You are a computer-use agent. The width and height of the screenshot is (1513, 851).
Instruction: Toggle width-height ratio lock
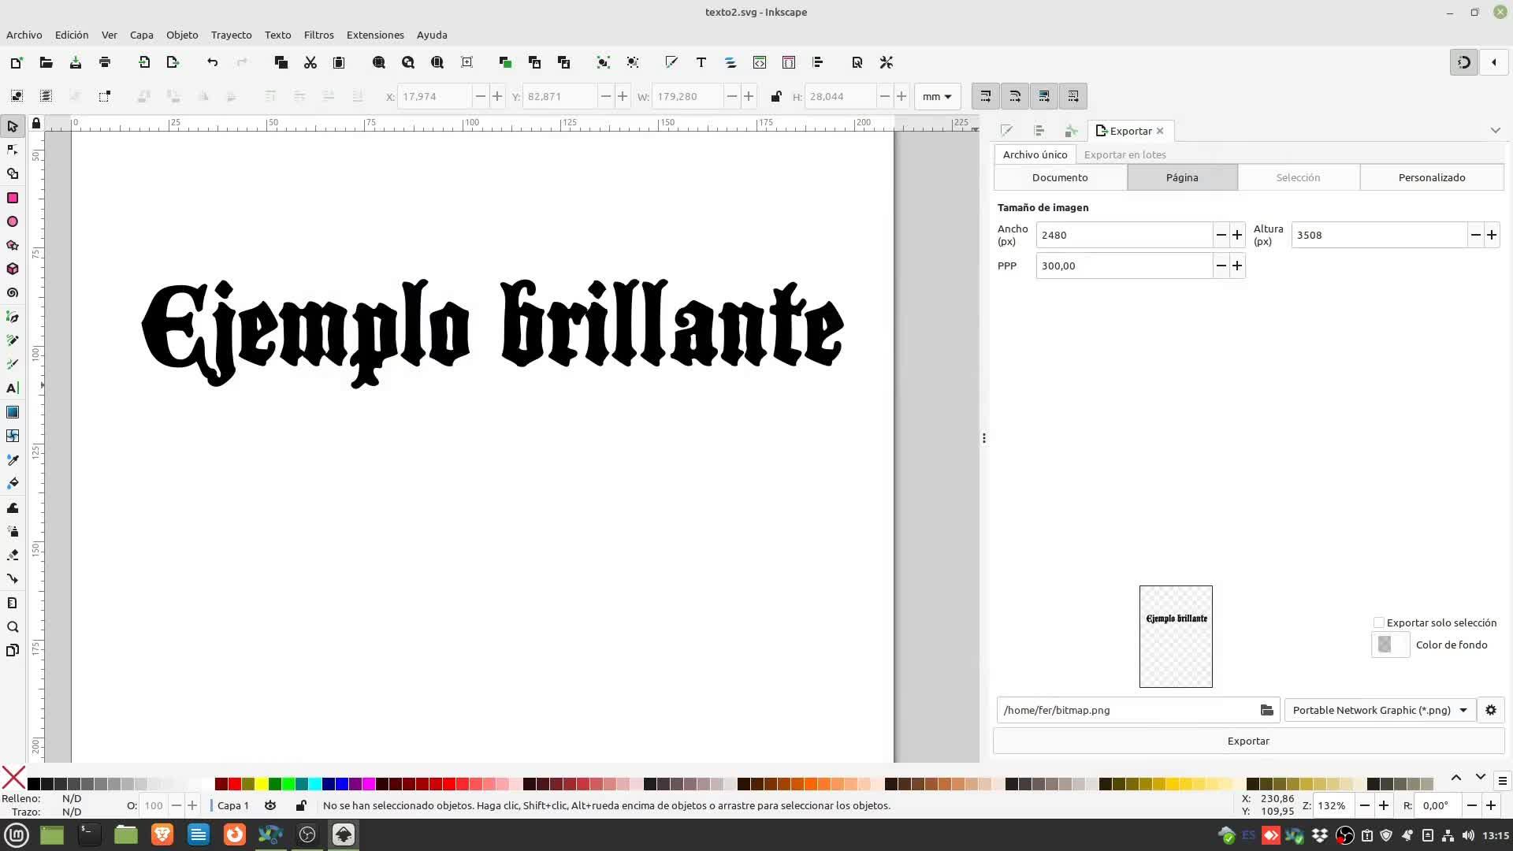pos(775,96)
